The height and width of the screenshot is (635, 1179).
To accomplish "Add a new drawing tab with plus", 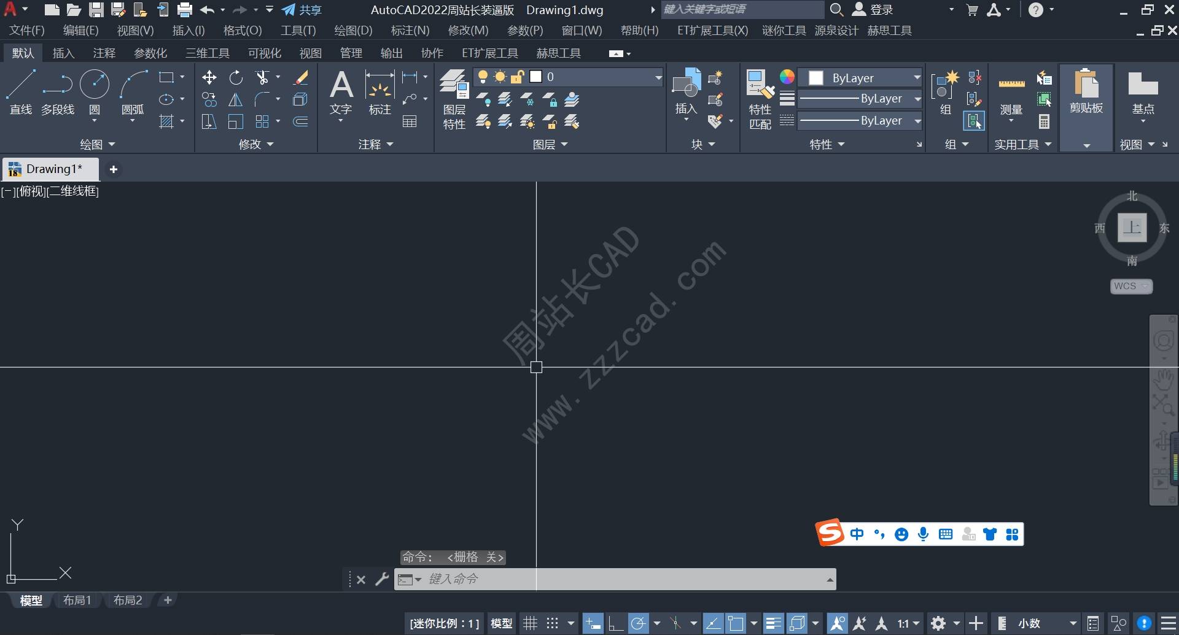I will [114, 169].
